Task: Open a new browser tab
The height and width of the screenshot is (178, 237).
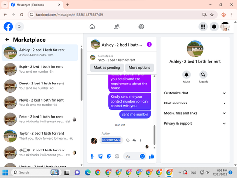Action: (67, 5)
